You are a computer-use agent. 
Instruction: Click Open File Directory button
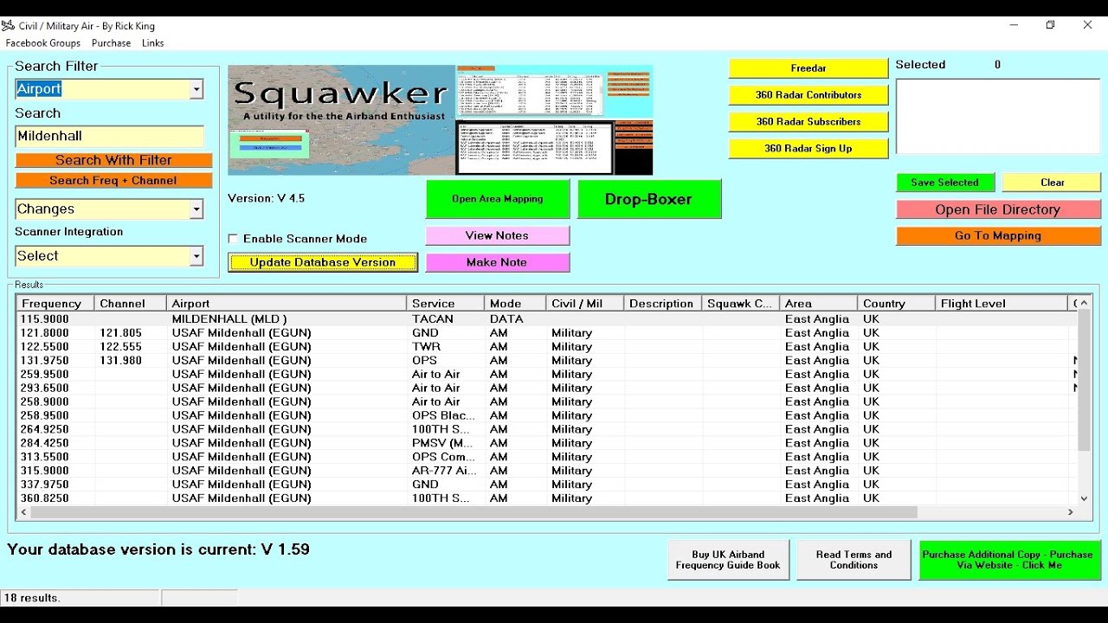point(998,209)
